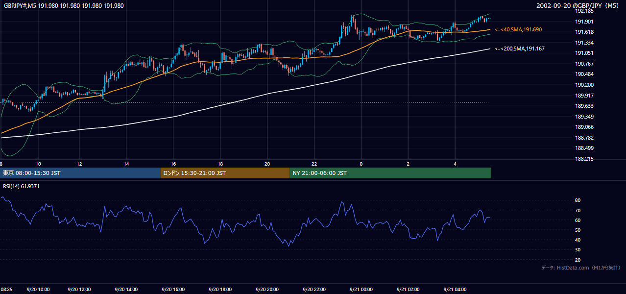The height and width of the screenshot is (294, 626).
Task: Click the 9/20 20:00 date axis label
Action: tap(267, 290)
